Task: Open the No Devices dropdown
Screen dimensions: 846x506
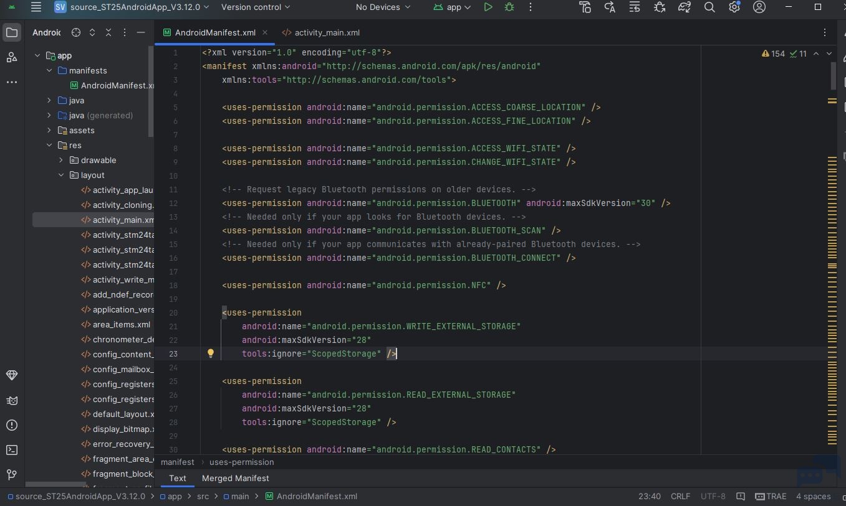Action: [383, 7]
